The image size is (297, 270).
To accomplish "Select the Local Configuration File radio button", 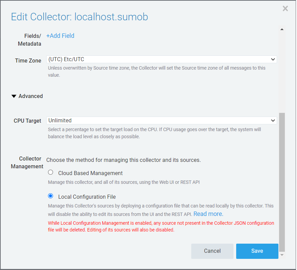I will 50,196.
